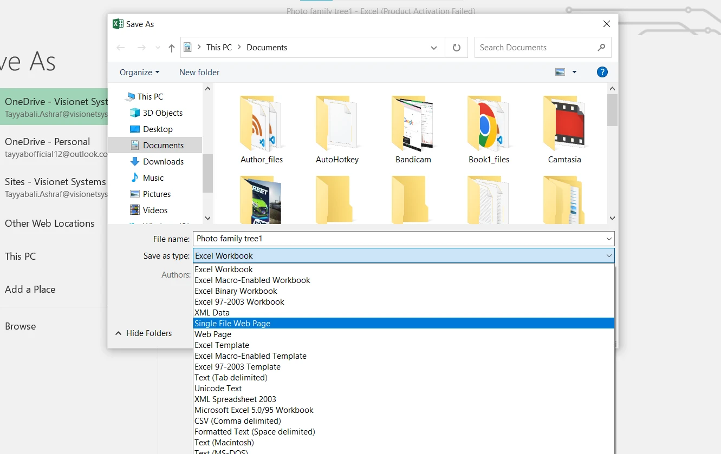Click the search magnifier icon
The height and width of the screenshot is (454, 721).
click(601, 48)
